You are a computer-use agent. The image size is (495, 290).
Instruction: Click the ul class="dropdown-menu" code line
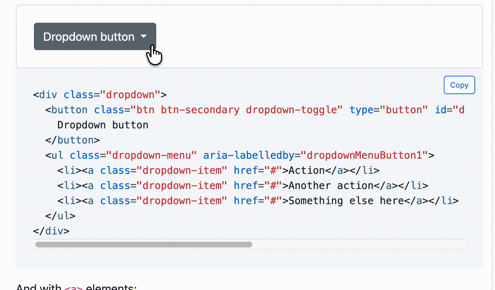(240, 155)
